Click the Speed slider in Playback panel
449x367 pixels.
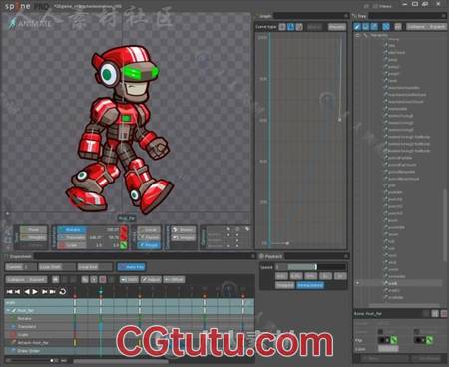coord(312,267)
